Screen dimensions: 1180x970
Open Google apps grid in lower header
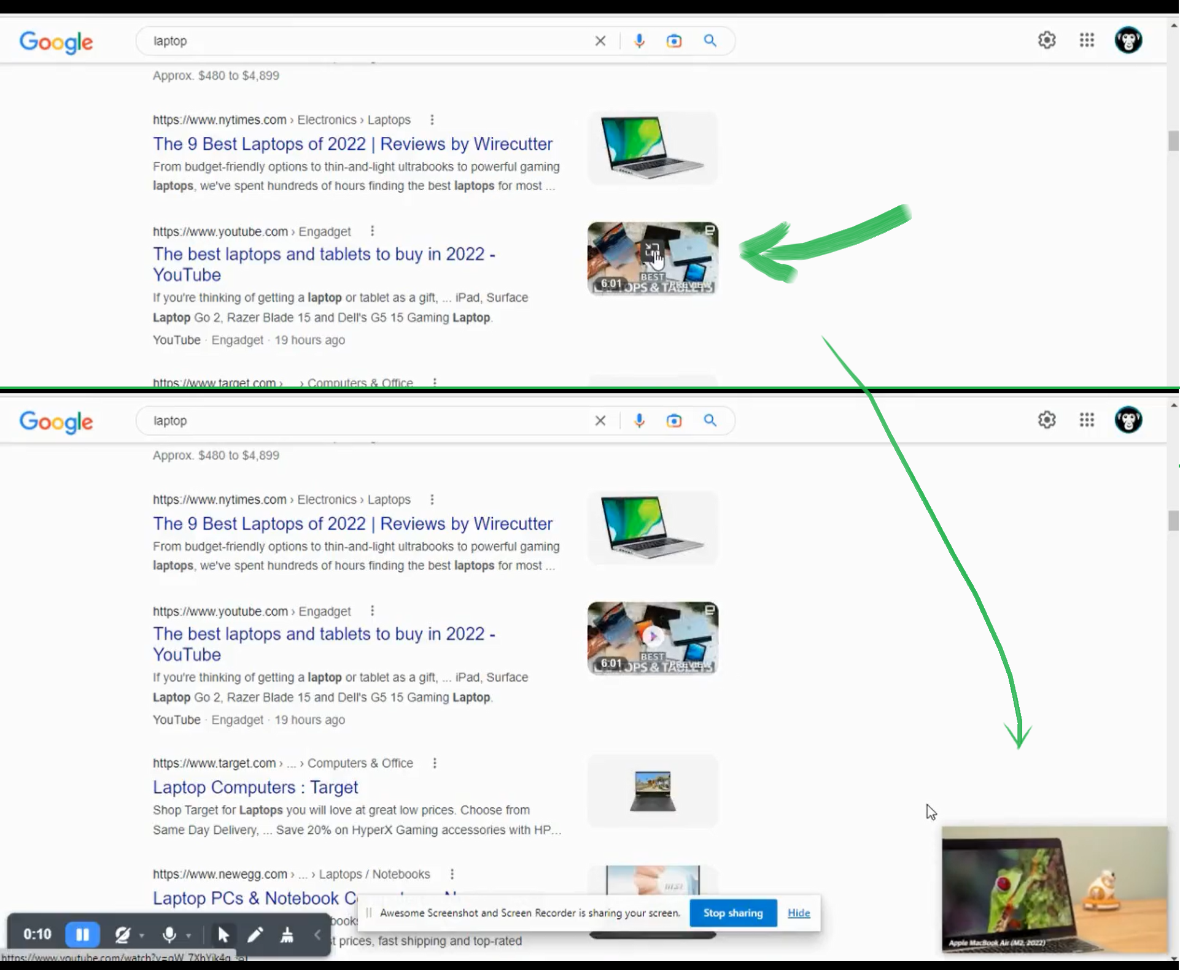pyautogui.click(x=1087, y=420)
